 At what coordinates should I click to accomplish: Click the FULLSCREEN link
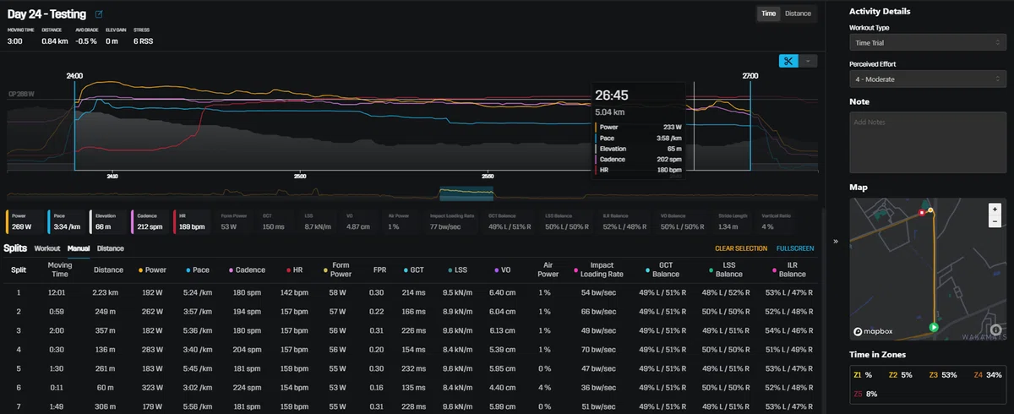(795, 248)
